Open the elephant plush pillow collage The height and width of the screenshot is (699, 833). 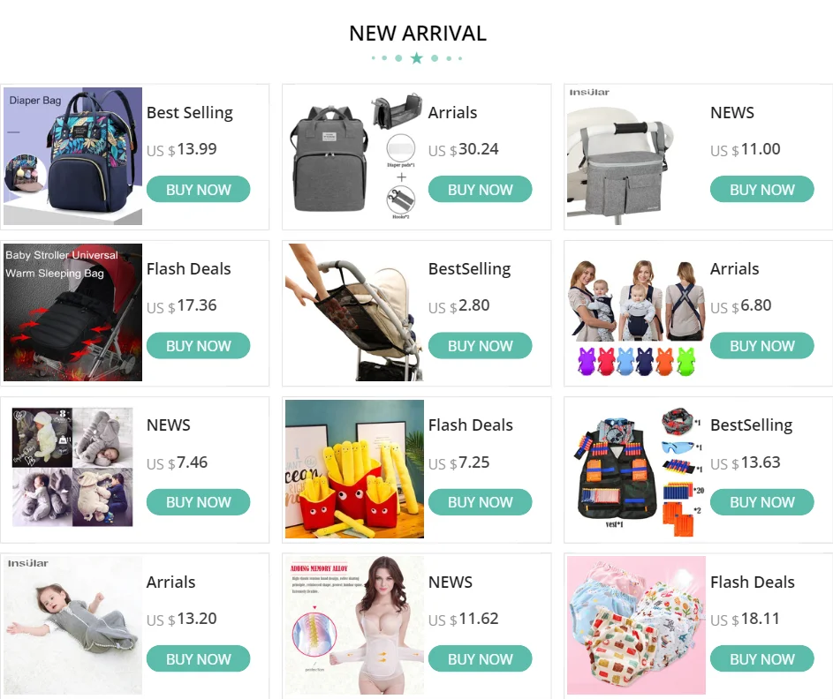click(72, 468)
